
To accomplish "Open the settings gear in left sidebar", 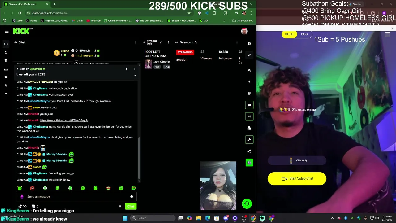I will coord(6,94).
